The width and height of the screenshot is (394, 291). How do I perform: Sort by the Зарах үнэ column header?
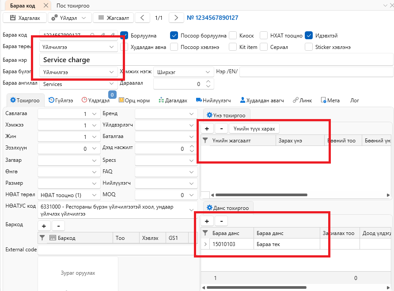click(300, 141)
